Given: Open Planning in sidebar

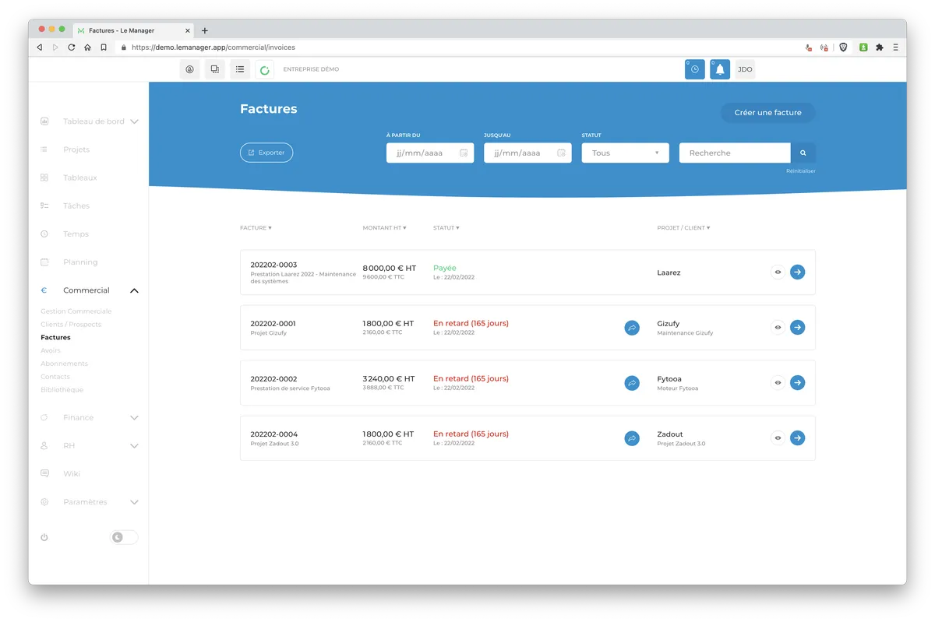Looking at the screenshot, I should pos(80,262).
